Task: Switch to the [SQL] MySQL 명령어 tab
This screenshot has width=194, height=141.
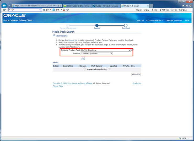Action: tap(77, 6)
